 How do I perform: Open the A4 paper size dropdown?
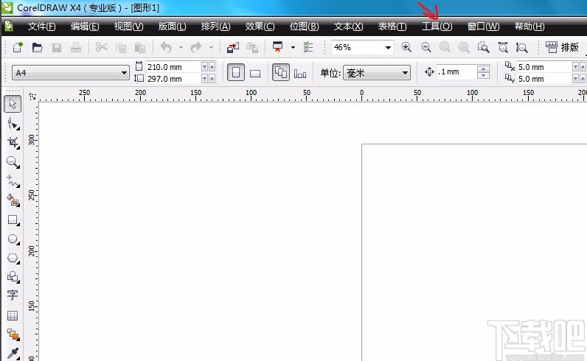(124, 73)
